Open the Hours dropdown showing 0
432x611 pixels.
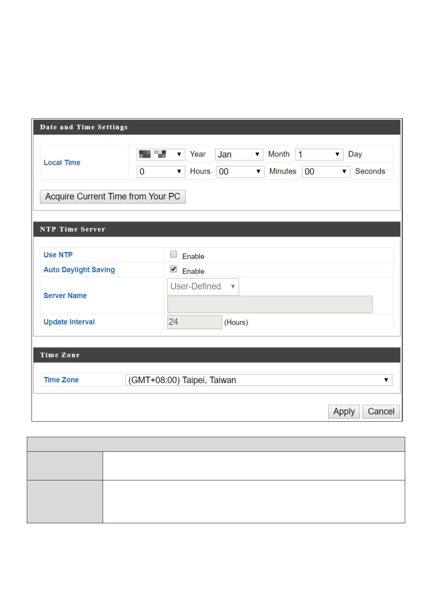[161, 172]
